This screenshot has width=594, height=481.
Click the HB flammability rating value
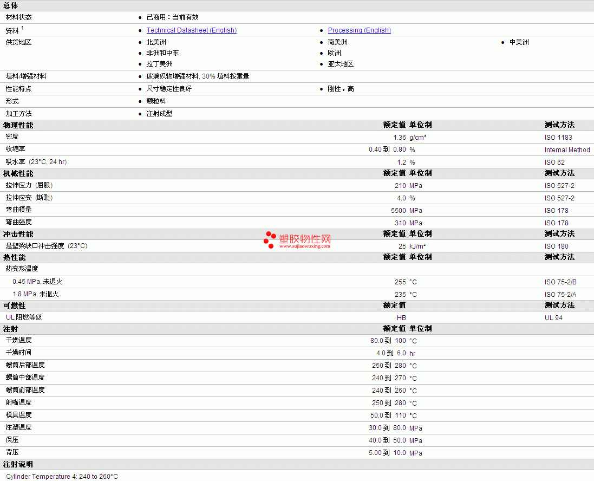[x=401, y=318]
